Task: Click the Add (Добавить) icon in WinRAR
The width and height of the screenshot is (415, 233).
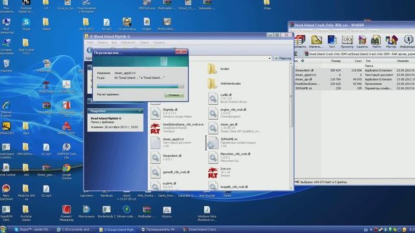Action: click(x=300, y=41)
